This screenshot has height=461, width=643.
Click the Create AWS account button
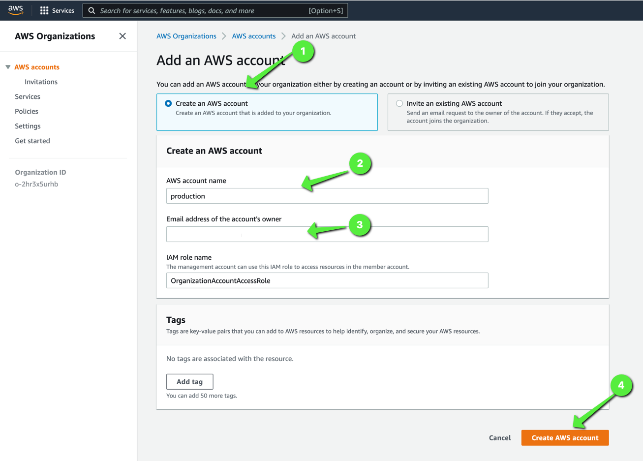click(565, 438)
